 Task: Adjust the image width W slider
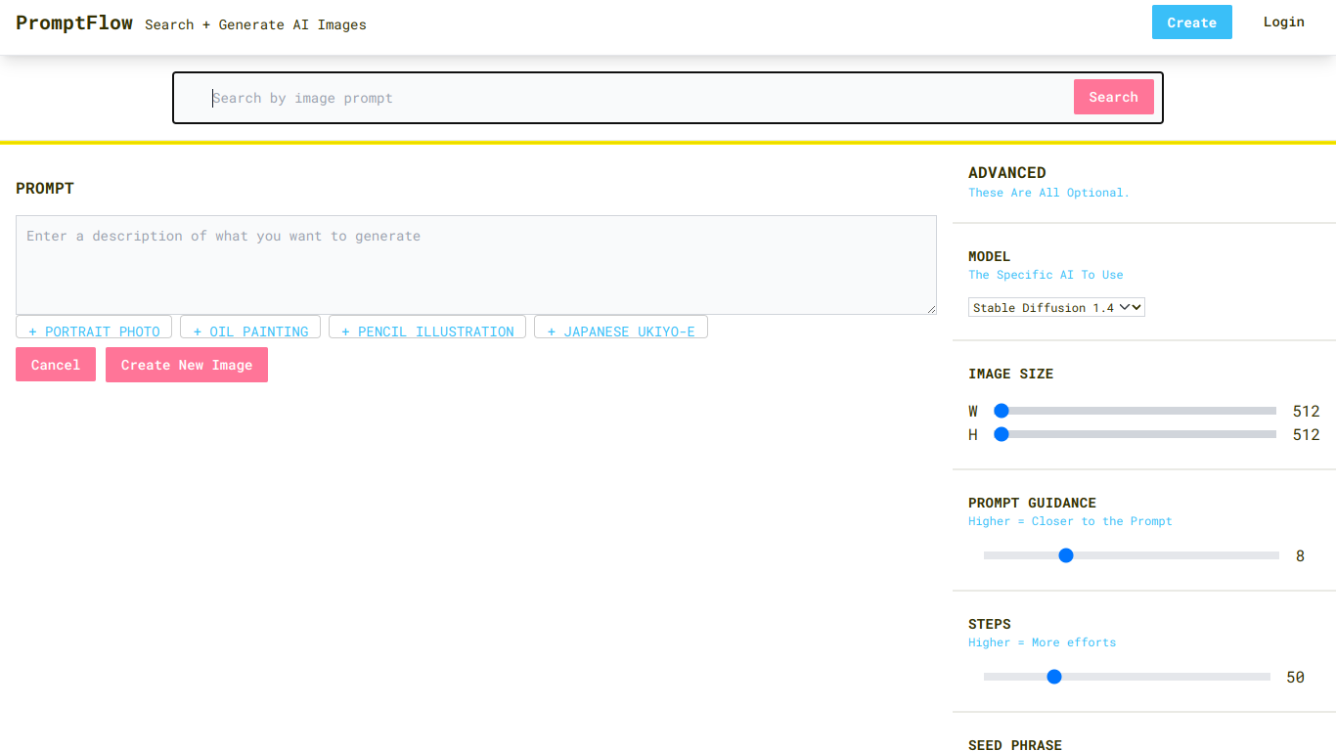(1136, 411)
